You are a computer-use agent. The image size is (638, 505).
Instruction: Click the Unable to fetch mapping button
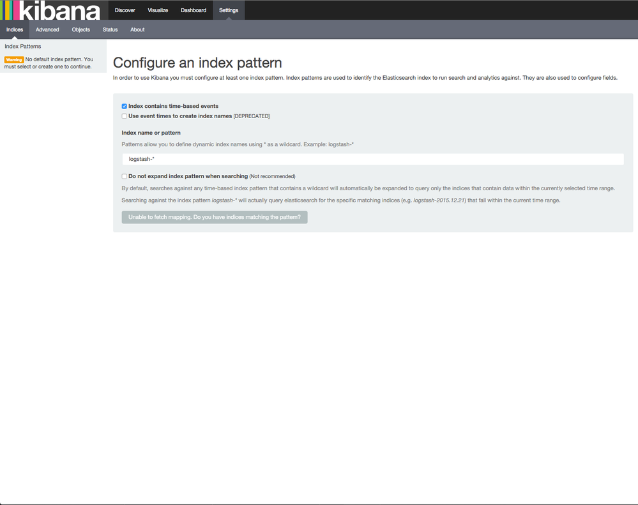214,216
